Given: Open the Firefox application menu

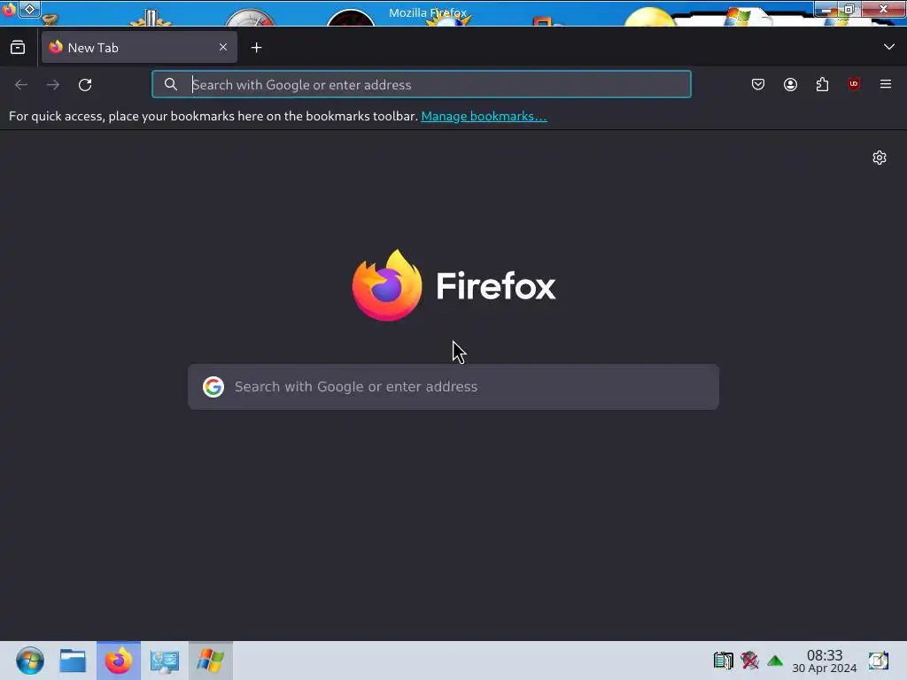Looking at the screenshot, I should coord(886,84).
